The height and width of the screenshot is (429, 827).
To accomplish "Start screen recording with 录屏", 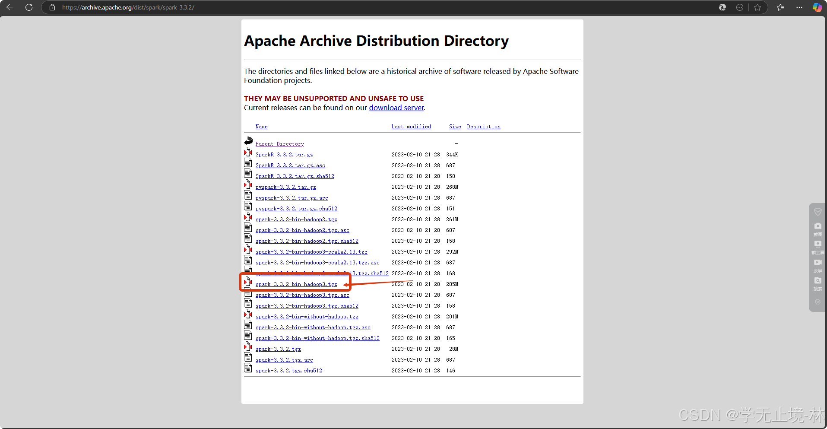I will pos(817,265).
